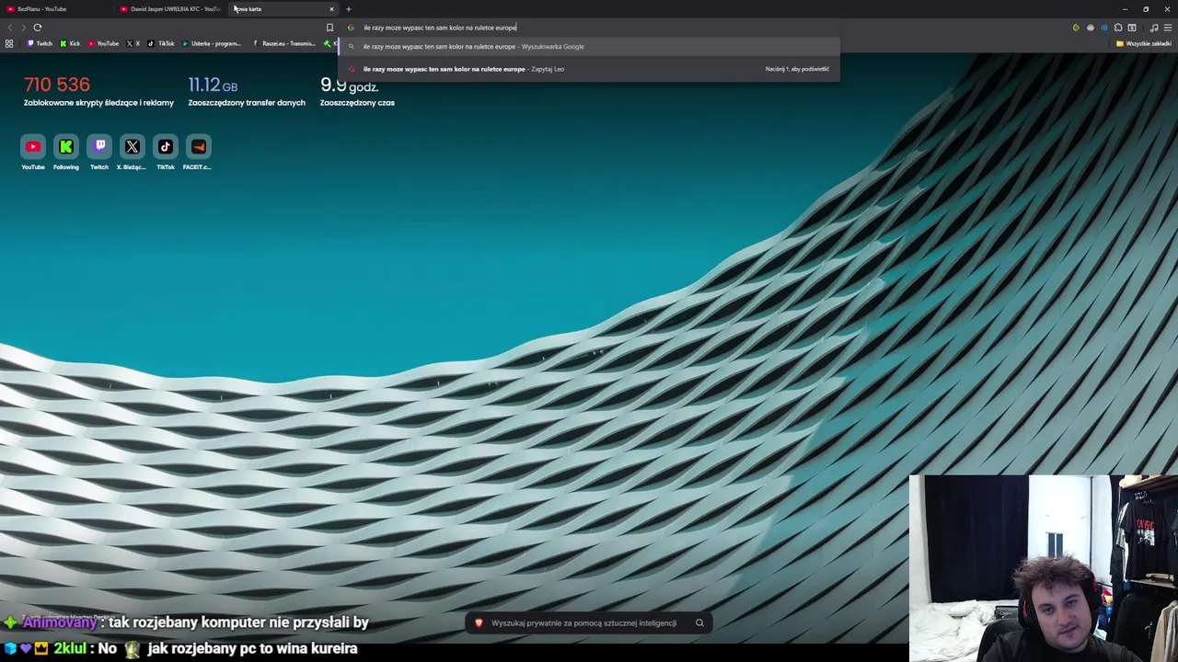
Task: Open the browser hamburger menu
Action: tap(1168, 28)
